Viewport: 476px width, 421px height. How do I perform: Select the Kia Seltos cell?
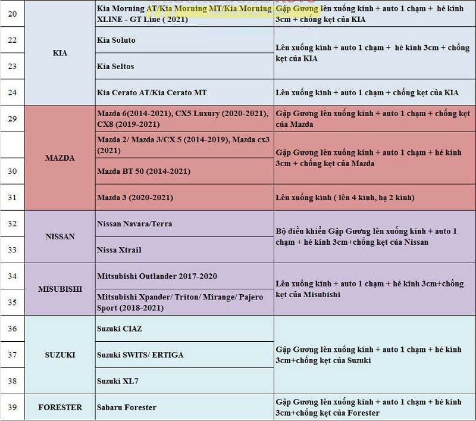pos(184,66)
